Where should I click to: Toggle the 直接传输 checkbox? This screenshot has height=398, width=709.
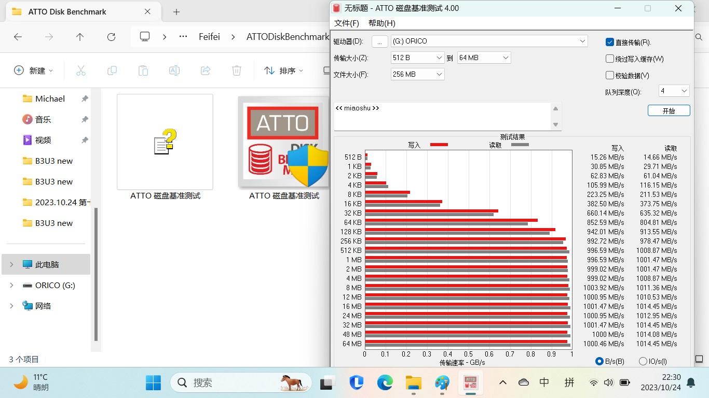point(610,42)
